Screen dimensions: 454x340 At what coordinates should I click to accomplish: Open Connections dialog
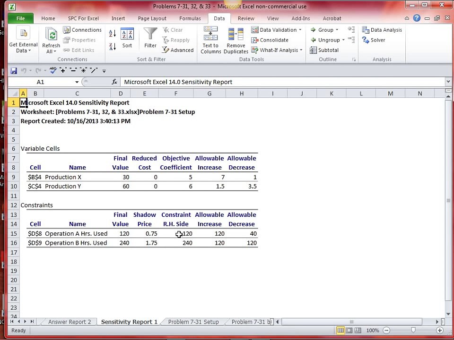82,30
